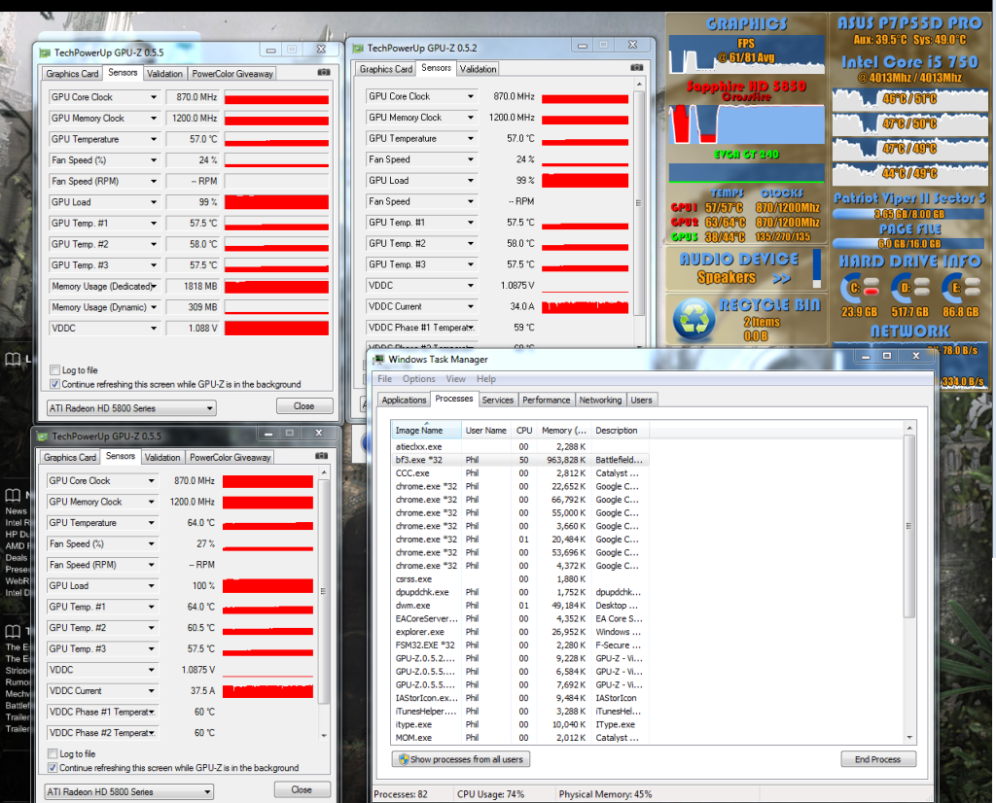Open the Options menu in Task Manager
This screenshot has height=803, width=996.
click(x=419, y=379)
